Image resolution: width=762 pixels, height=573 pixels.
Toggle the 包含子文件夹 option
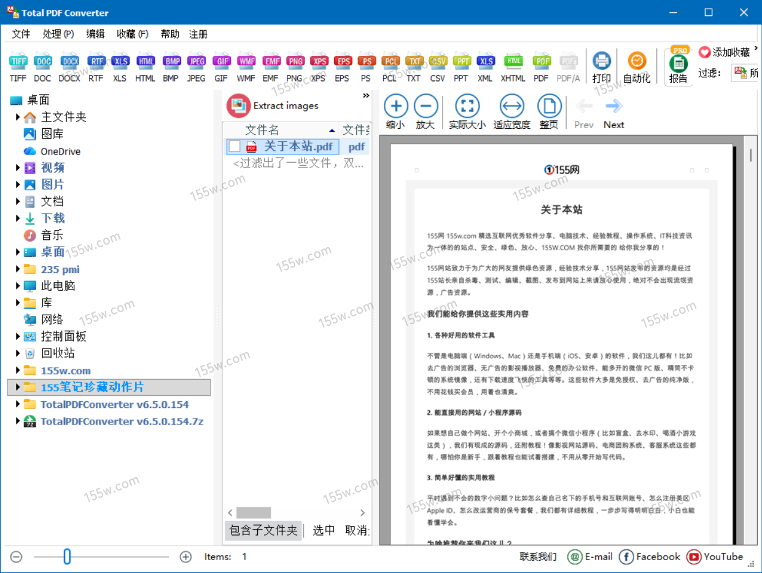[263, 531]
